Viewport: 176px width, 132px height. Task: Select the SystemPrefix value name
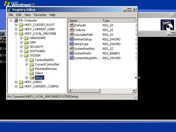click(83, 53)
